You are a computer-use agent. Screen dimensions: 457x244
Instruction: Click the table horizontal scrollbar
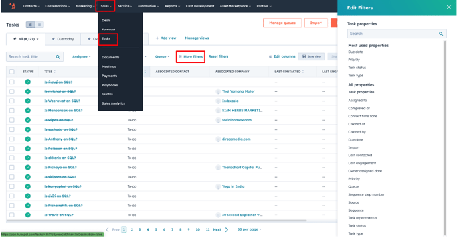157,221
